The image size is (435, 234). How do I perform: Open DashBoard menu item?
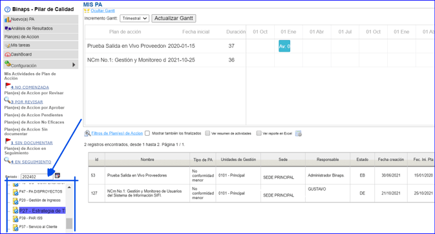(41, 54)
